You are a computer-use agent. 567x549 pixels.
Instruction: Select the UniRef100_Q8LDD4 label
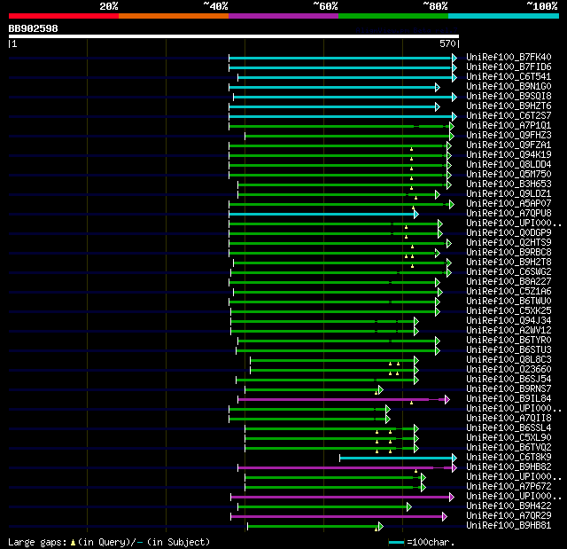click(509, 165)
